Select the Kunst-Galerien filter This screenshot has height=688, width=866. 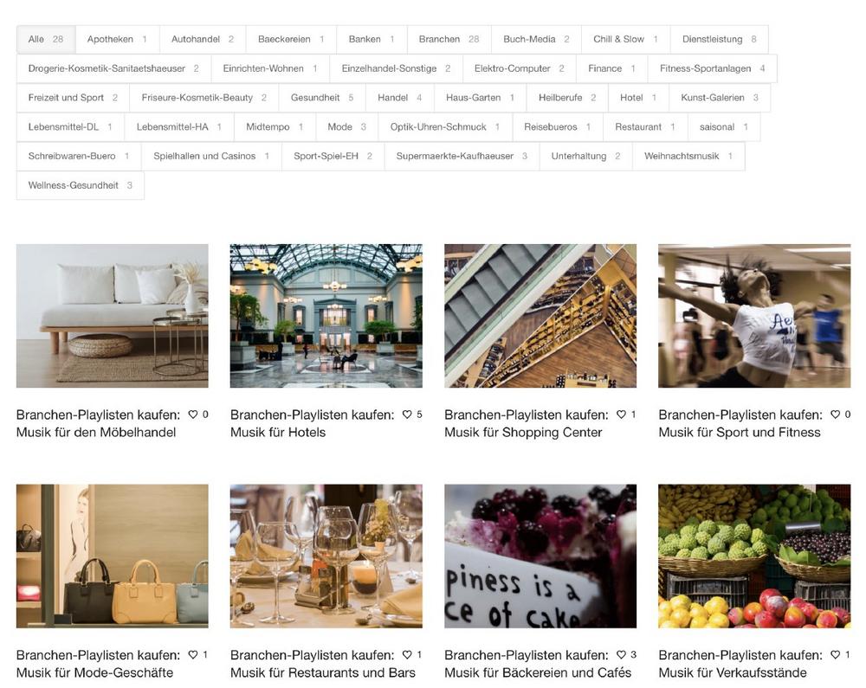[x=720, y=98]
